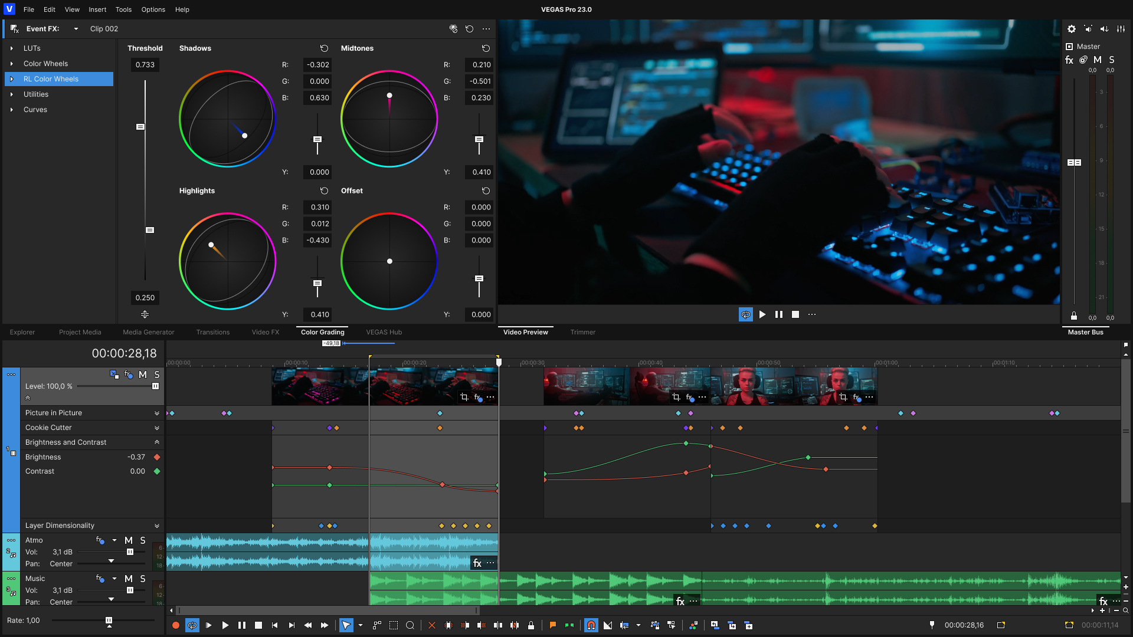The height and width of the screenshot is (637, 1133).
Task: Open the mixing console faders icon top right
Action: pos(1119,28)
